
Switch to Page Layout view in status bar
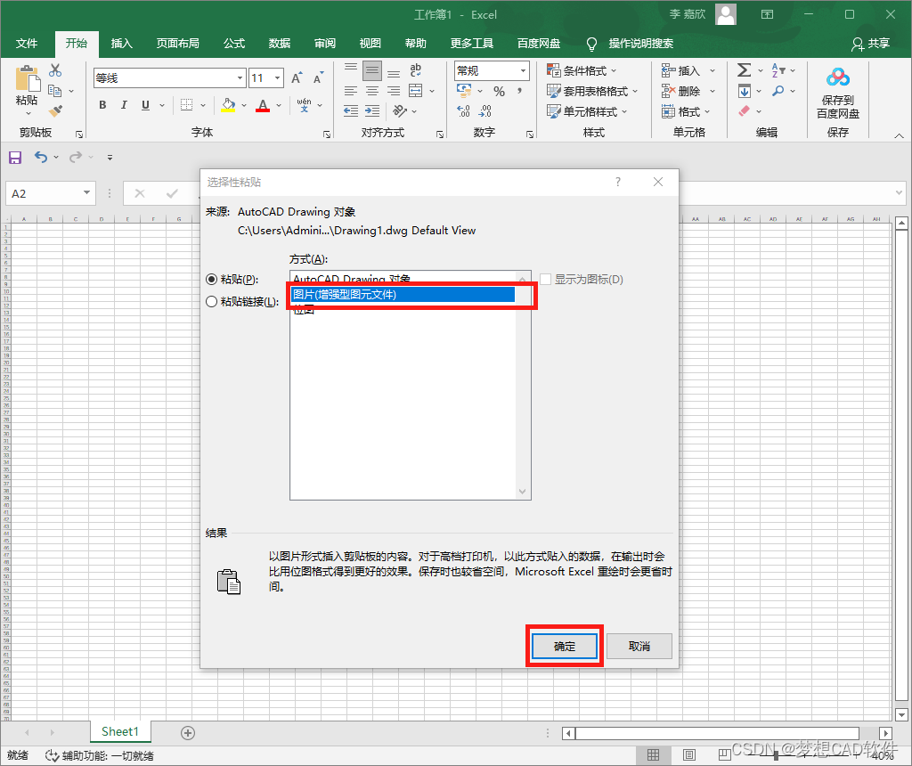coord(689,755)
